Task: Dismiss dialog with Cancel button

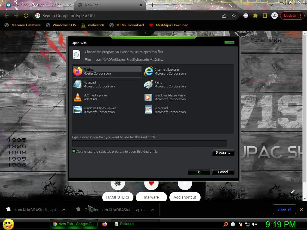Action: click(x=223, y=172)
